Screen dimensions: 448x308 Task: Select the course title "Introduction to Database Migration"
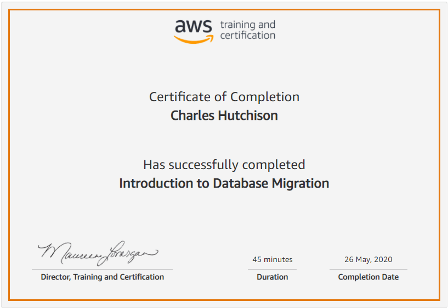(x=224, y=183)
